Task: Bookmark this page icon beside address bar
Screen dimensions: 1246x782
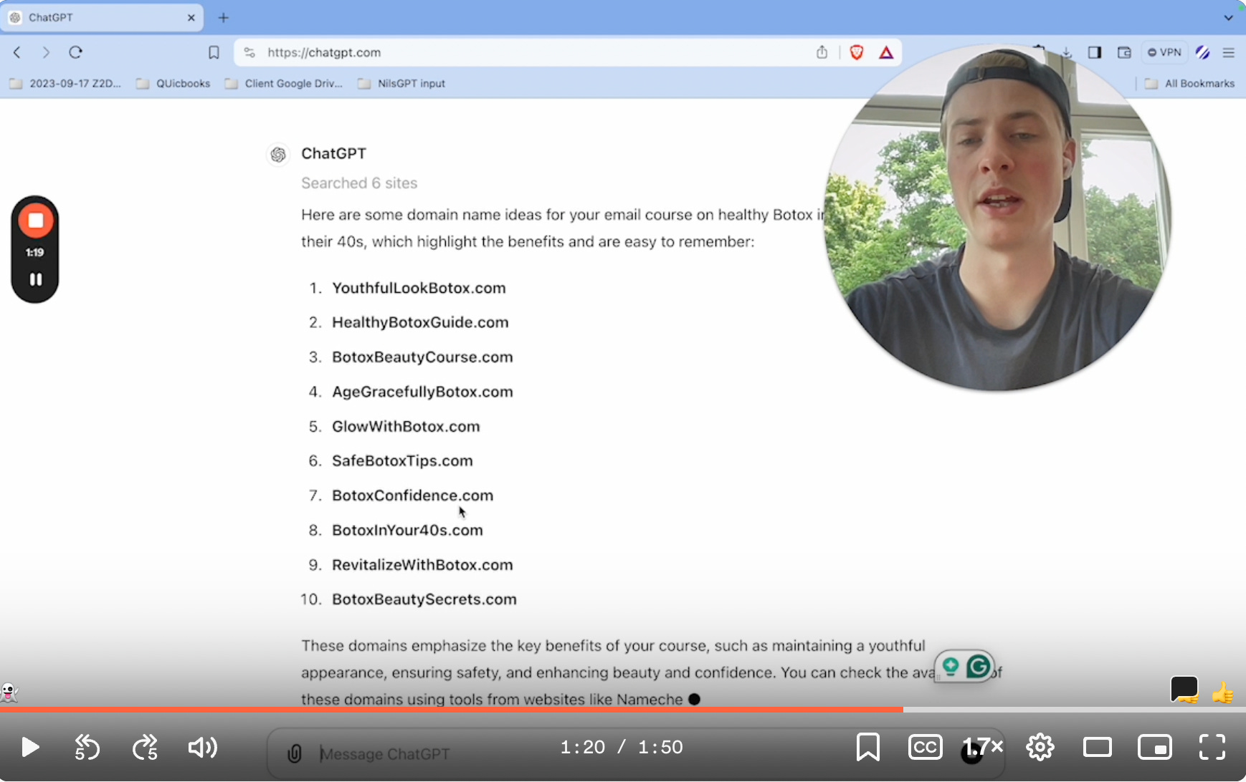Action: click(x=214, y=52)
